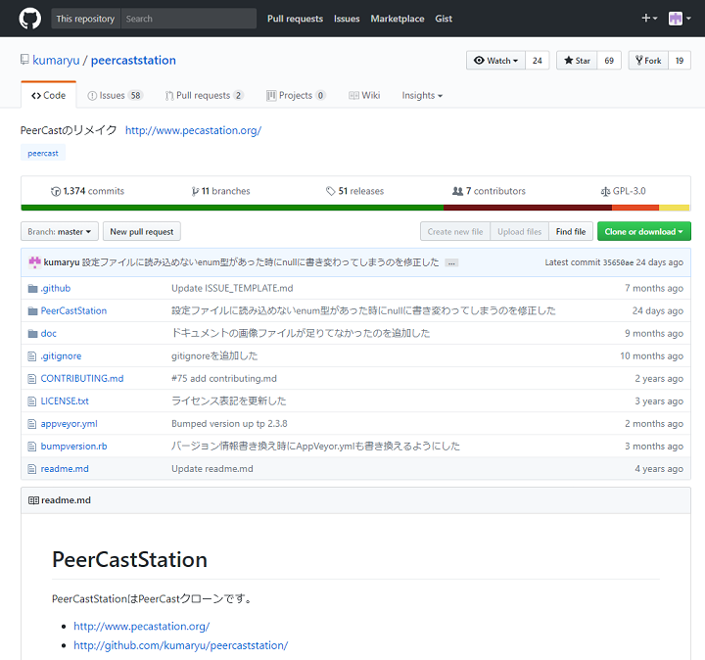Screen dimensions: 705x660
Task: Click the forks count 19
Action: (680, 61)
